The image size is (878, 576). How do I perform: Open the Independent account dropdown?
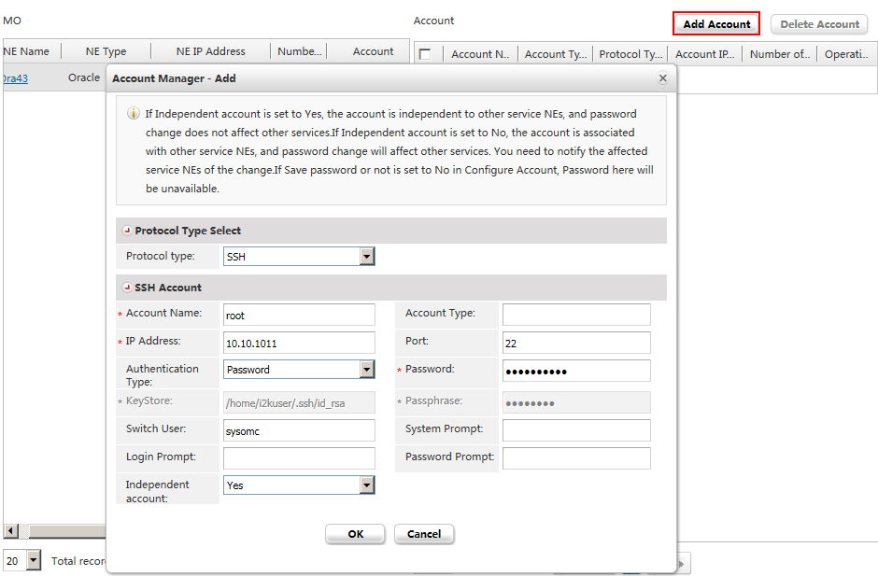click(x=367, y=485)
